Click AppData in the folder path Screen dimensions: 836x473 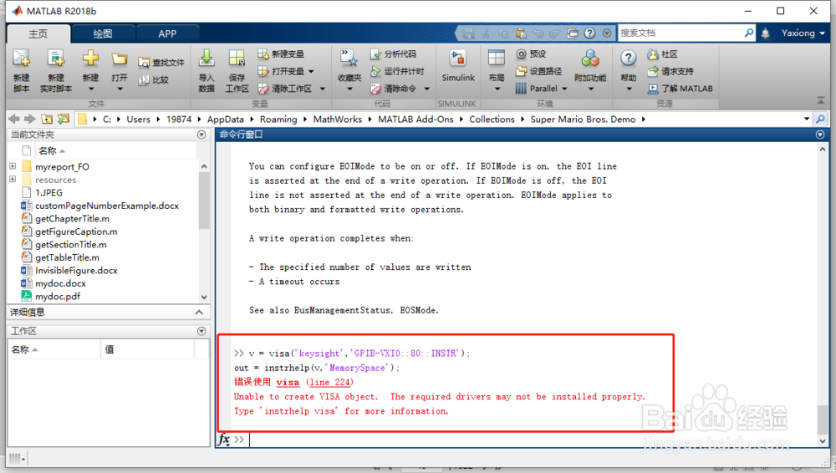point(226,119)
